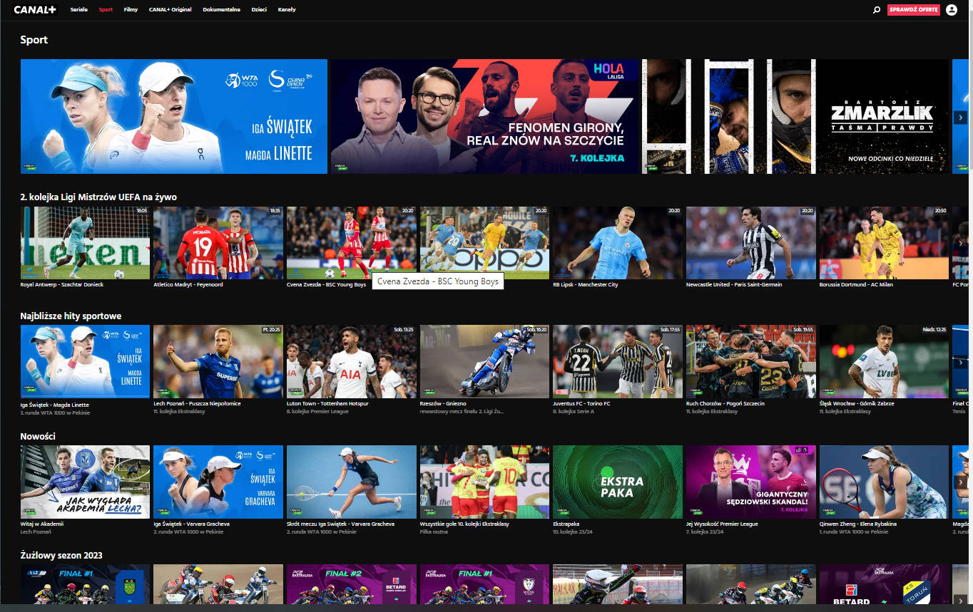Click the Iga Świątek - Varvara Gracheva title
The height and width of the screenshot is (612, 973).
pos(191,524)
